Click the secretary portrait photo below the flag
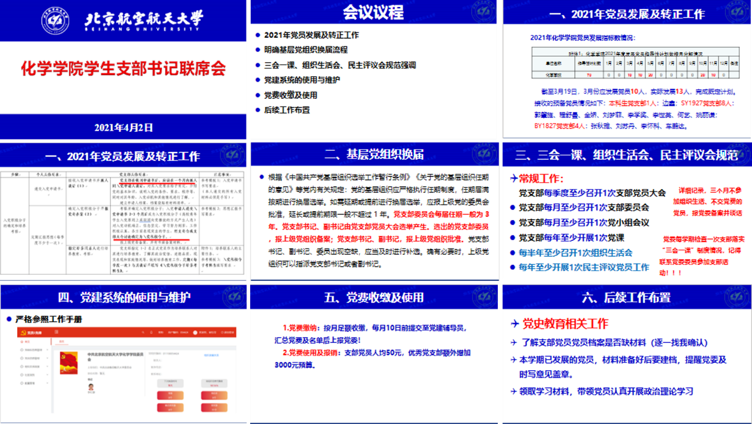The width and height of the screenshot is (752, 424). (91, 387)
